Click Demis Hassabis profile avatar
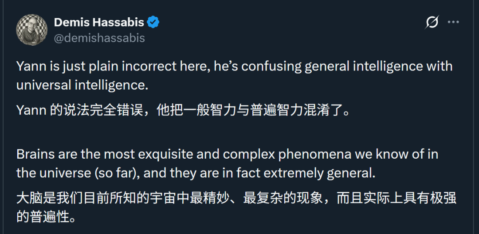Image resolution: width=479 pixels, height=234 pixels. (x=31, y=30)
